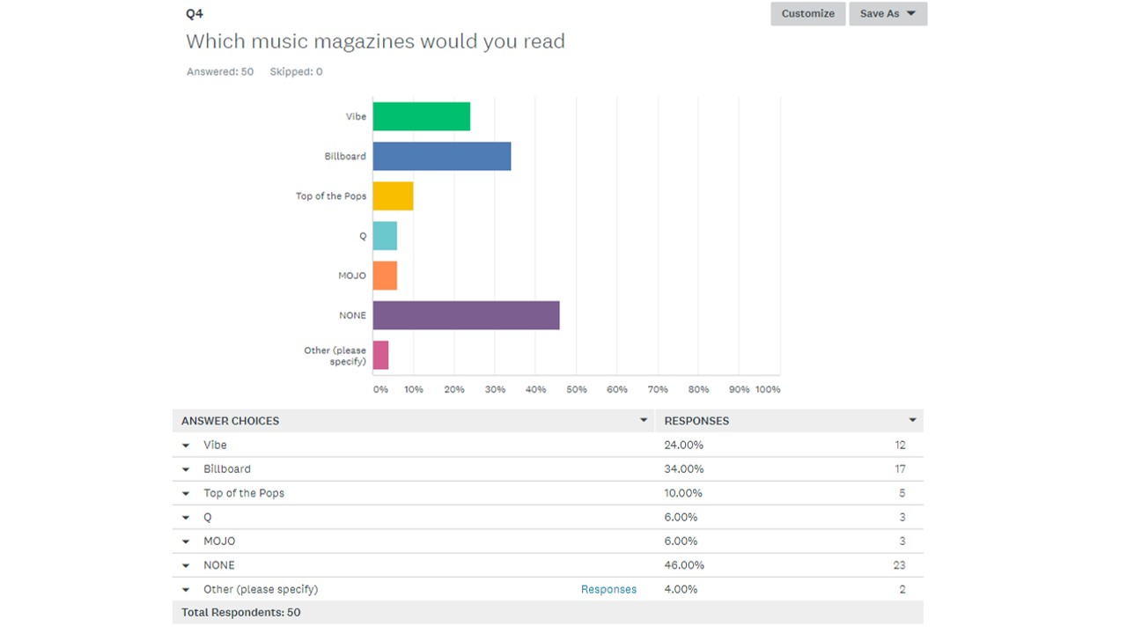Click the 46.00% response value
Image resolution: width=1127 pixels, height=634 pixels.
[x=684, y=565]
